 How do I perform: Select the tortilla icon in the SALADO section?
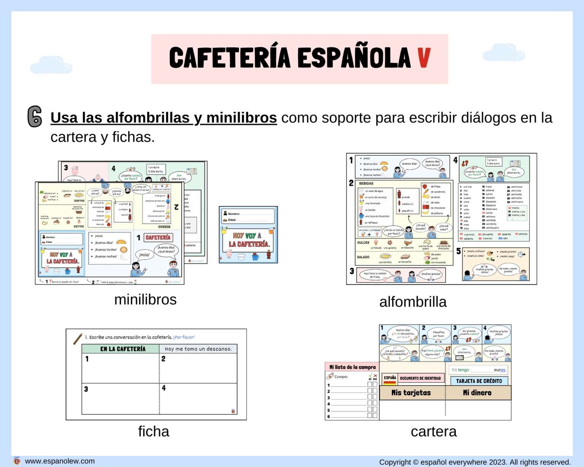(385, 256)
